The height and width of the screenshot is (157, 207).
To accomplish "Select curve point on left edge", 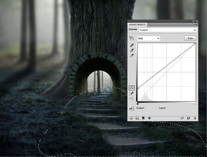I will pos(138,88).
